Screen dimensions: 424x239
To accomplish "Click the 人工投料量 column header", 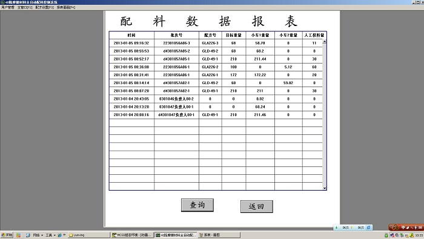I will [314, 35].
